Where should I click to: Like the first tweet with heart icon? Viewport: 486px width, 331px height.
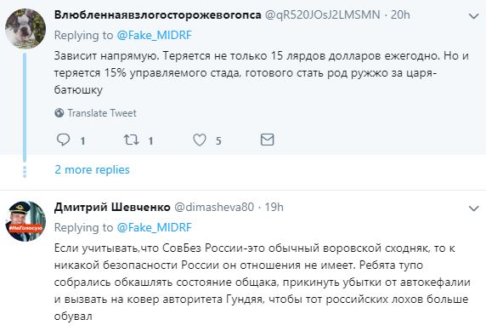(x=200, y=140)
